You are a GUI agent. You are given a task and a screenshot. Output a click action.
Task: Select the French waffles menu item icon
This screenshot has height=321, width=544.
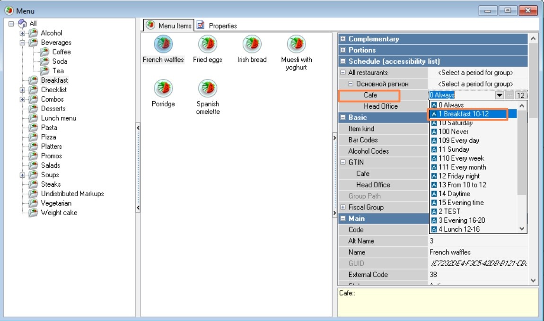(x=163, y=44)
